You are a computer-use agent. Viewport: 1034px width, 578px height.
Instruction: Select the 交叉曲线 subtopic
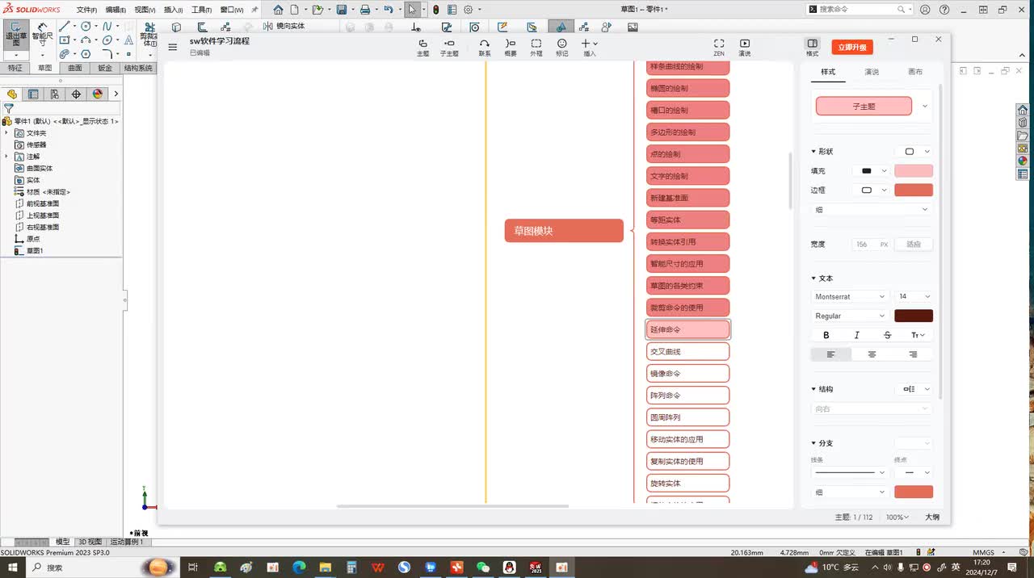(x=688, y=352)
